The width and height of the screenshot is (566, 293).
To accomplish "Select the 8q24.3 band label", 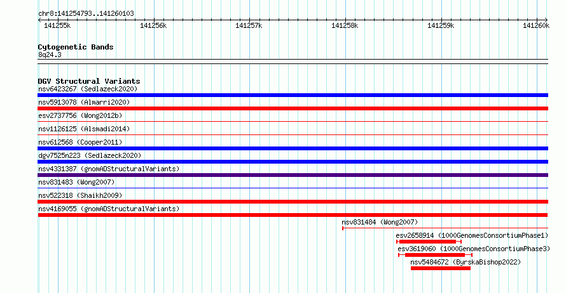I will [x=50, y=55].
